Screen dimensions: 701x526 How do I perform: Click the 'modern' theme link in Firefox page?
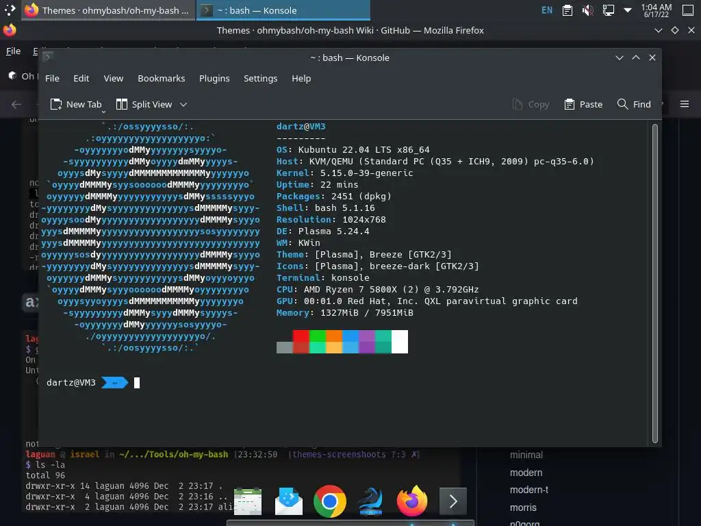pyautogui.click(x=526, y=473)
